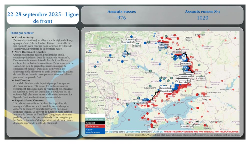This screenshot has height=144, width=250.
Task: Click the Kherson map label
Action: coord(143,103)
